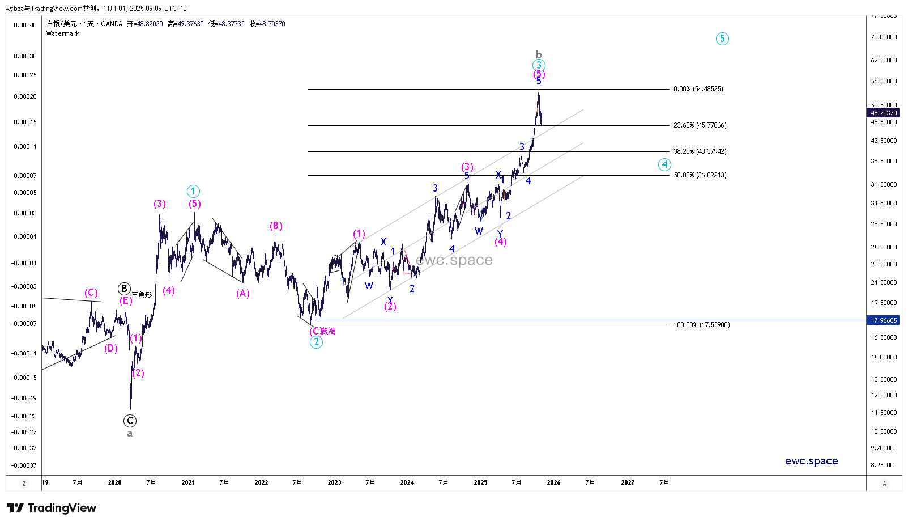Select the 23.60% (45.77066) Fibonacci level
908x525 pixels.
click(700, 125)
